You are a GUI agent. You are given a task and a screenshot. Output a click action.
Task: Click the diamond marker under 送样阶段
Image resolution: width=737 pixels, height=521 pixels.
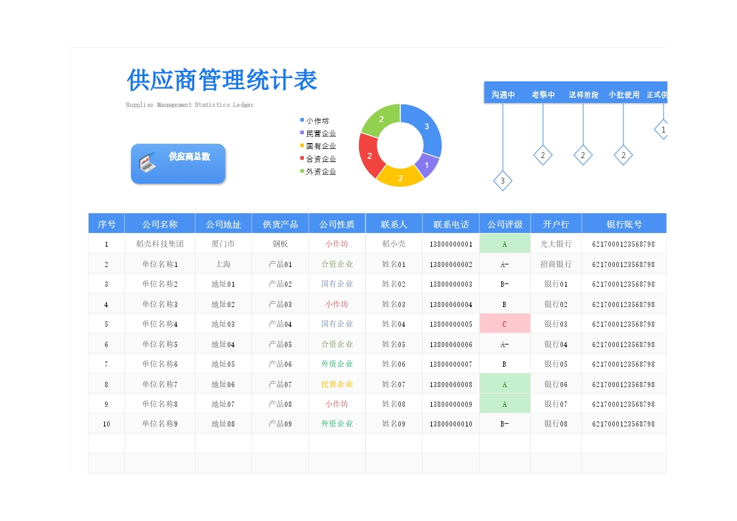tap(583, 156)
